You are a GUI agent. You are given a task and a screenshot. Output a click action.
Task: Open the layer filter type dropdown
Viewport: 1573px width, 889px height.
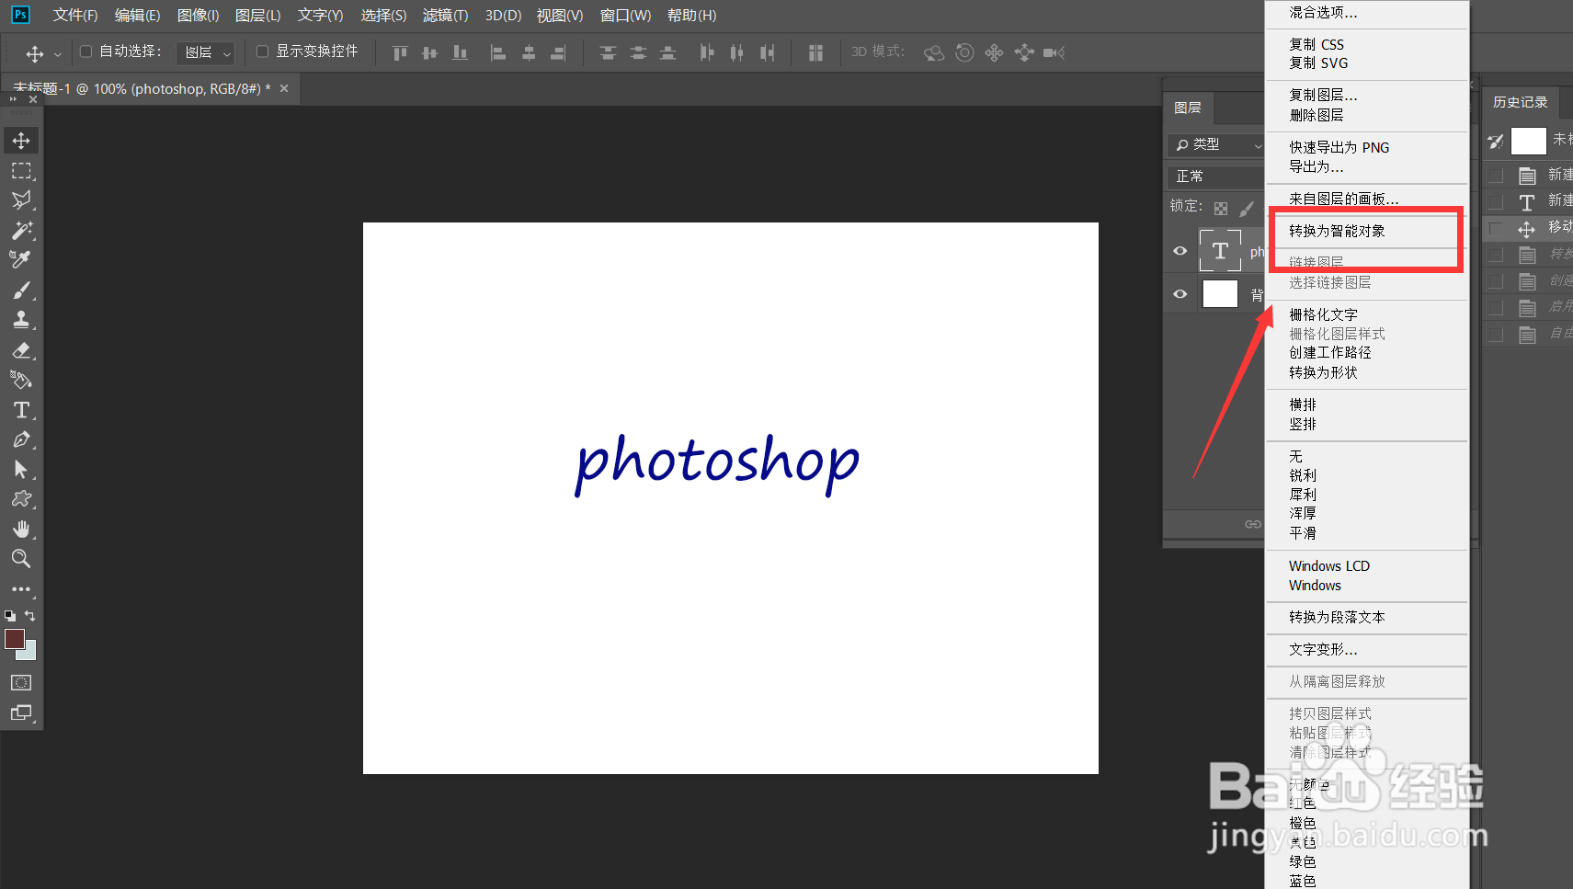1217,144
